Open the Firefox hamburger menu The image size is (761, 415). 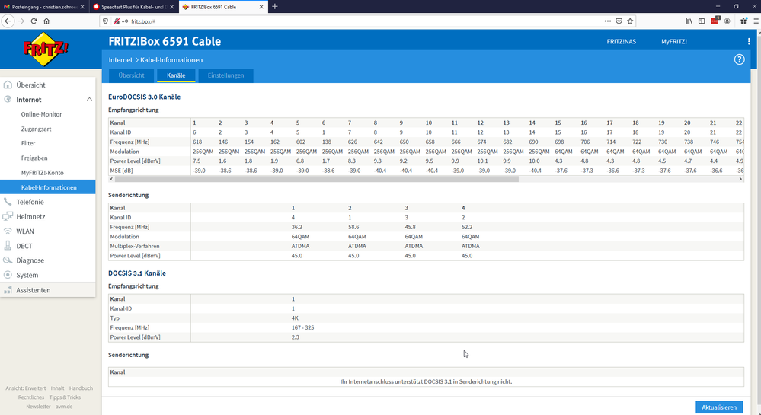point(756,21)
